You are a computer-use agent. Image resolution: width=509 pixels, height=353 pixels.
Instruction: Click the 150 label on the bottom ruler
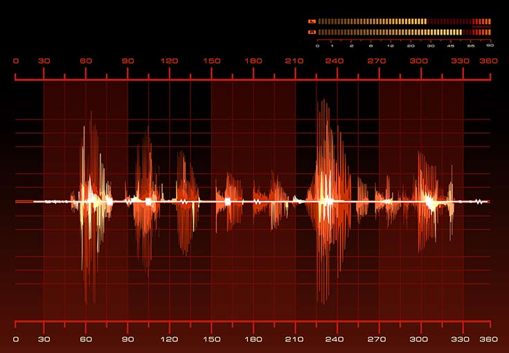tap(212, 339)
